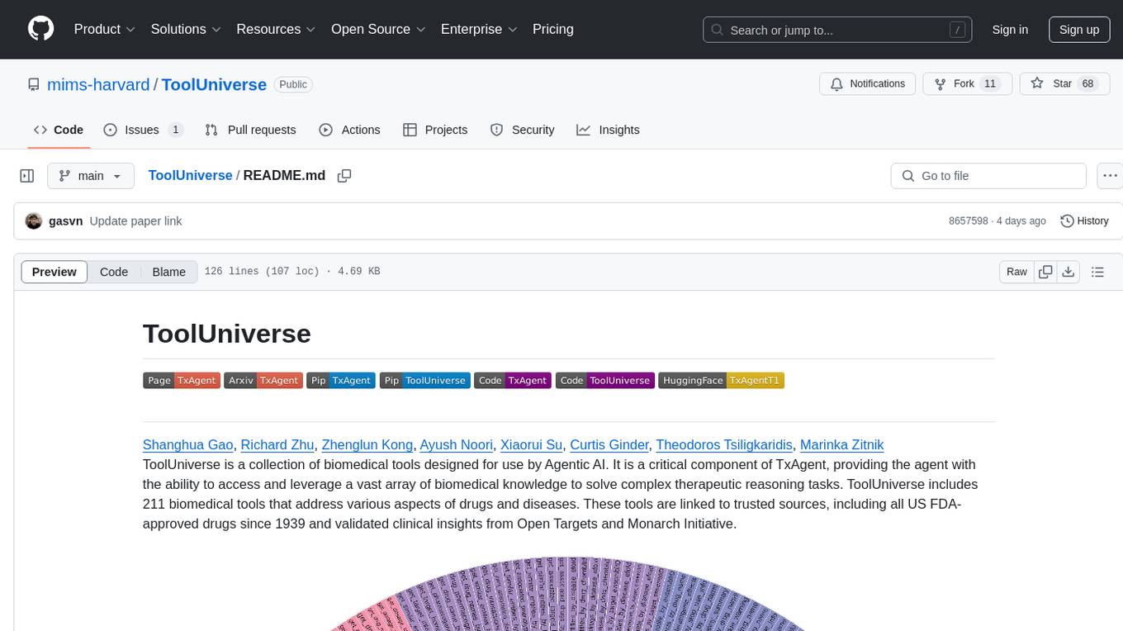Open Ayush Noori author link
The image size is (1123, 631).
(x=457, y=444)
